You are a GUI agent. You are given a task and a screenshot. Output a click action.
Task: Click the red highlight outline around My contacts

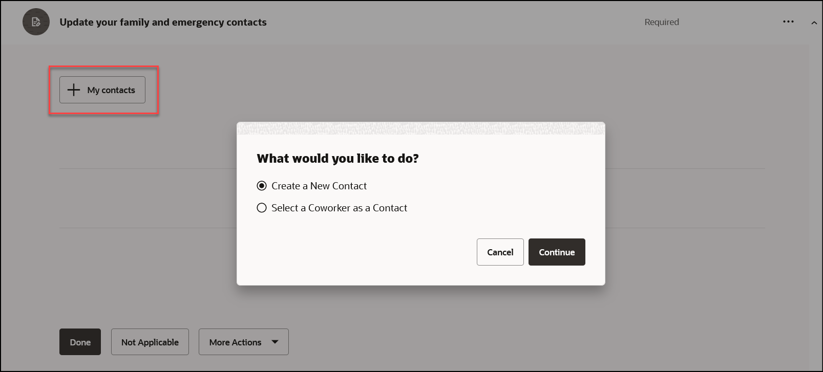click(104, 66)
